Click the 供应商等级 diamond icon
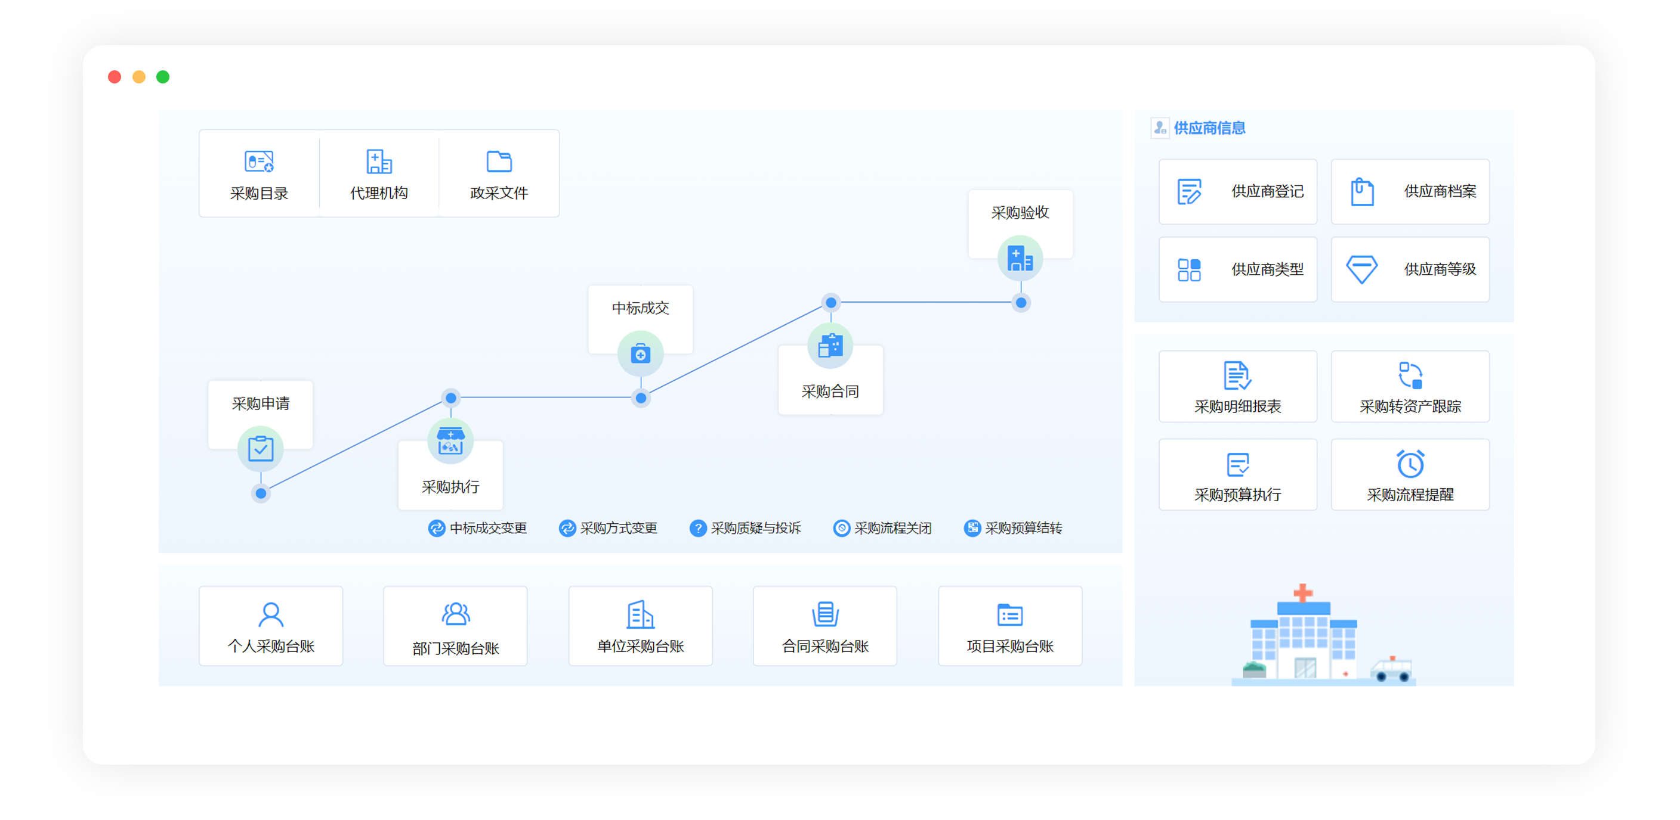This screenshot has width=1680, height=820. tap(1362, 269)
